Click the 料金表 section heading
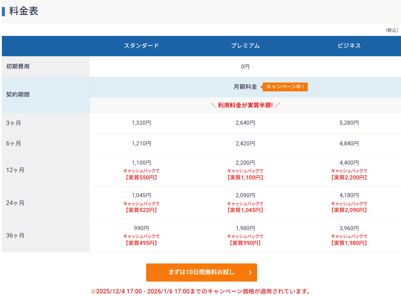Viewport: 401px width, 296px height. (x=24, y=11)
